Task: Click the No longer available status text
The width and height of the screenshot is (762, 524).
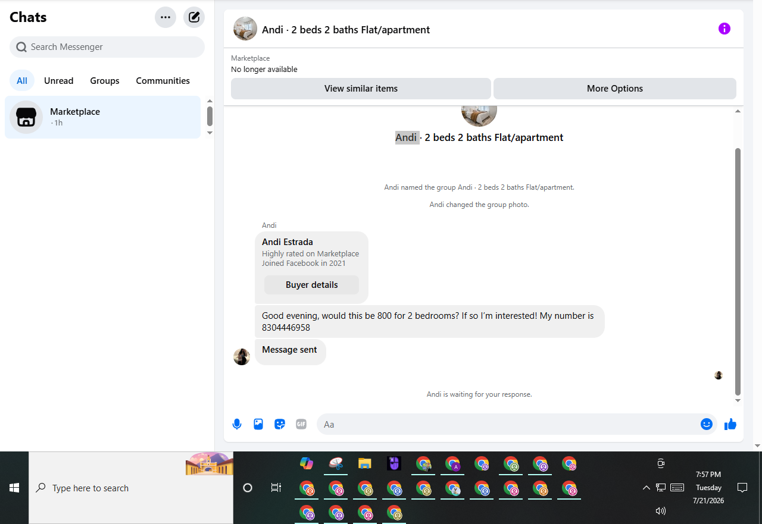Action: (x=264, y=70)
